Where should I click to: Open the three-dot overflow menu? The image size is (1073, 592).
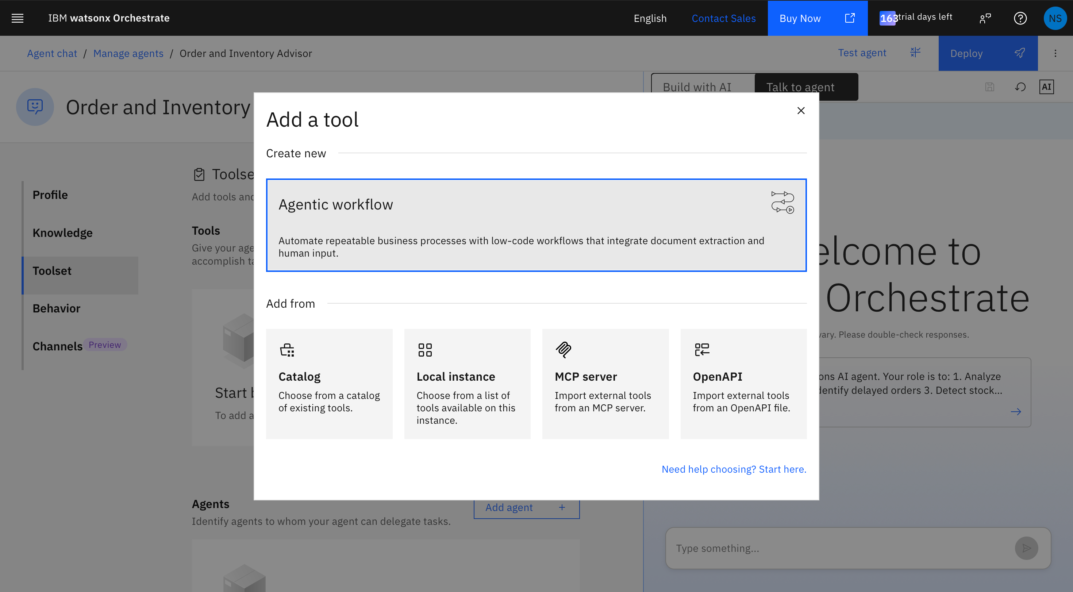click(1055, 53)
